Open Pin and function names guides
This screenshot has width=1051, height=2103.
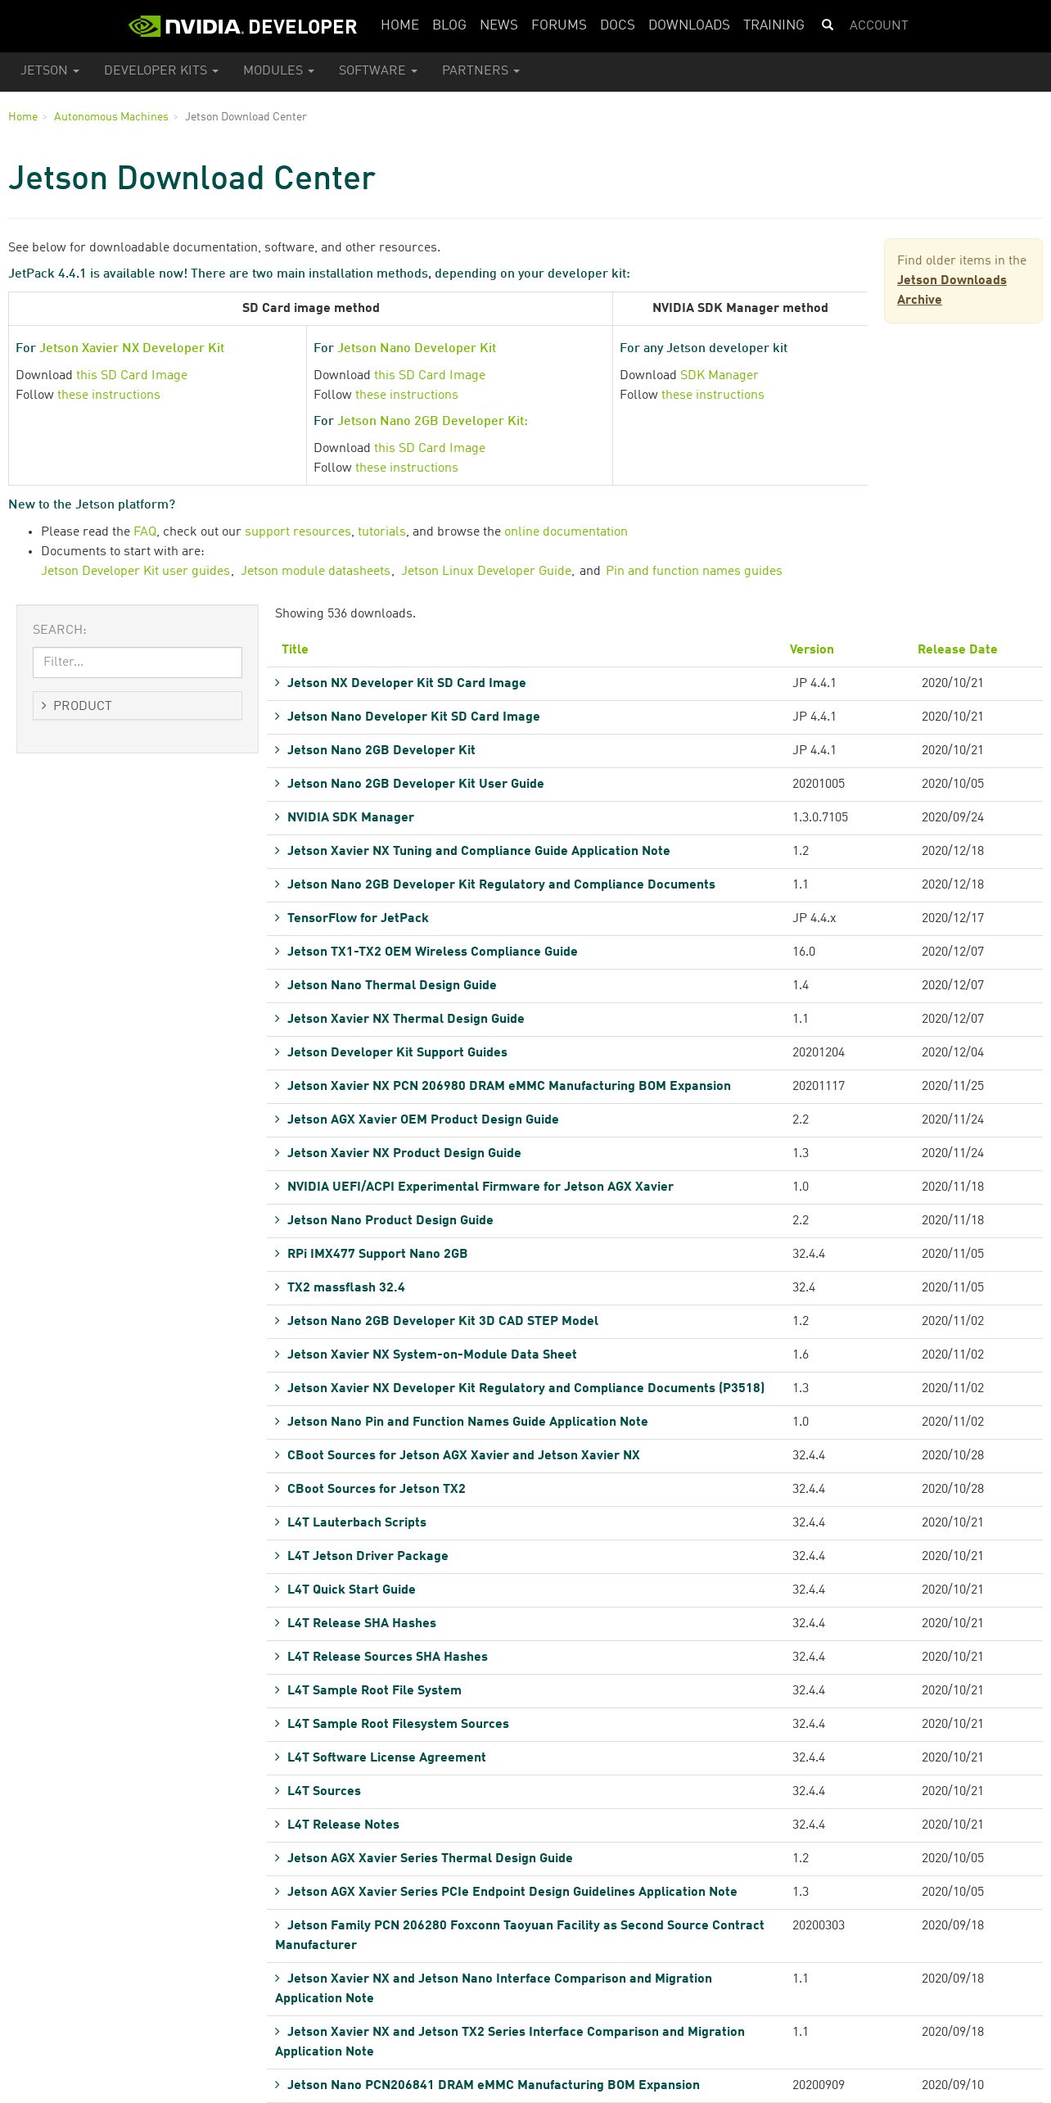tap(693, 571)
